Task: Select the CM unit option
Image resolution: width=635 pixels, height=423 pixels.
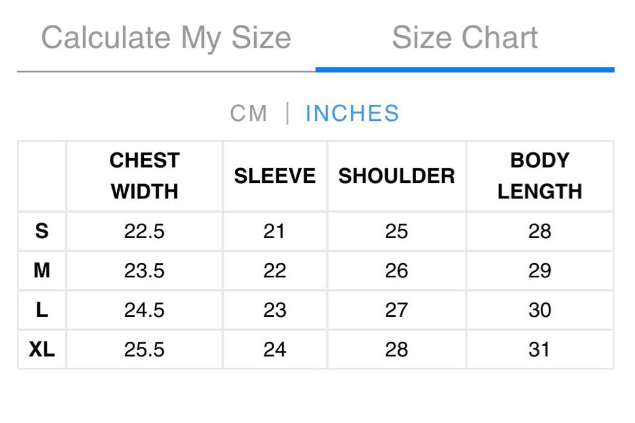Action: point(249,113)
